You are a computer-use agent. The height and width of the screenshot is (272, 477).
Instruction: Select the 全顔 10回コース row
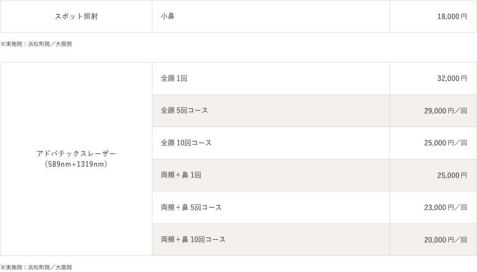[186, 142]
